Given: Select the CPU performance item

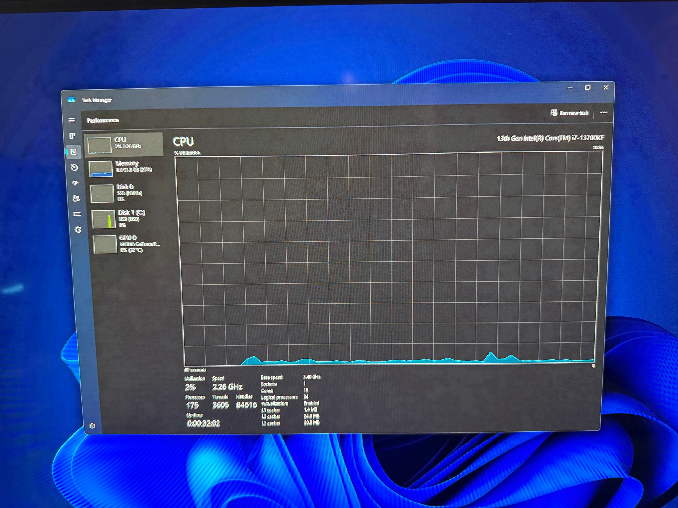Looking at the screenshot, I should 123,145.
